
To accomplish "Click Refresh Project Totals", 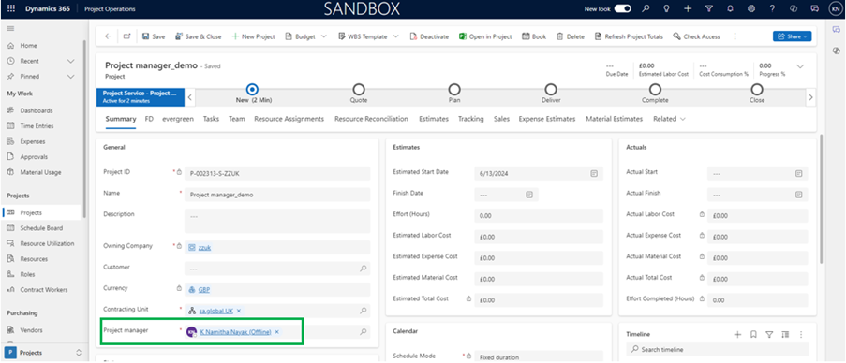I will coord(629,36).
